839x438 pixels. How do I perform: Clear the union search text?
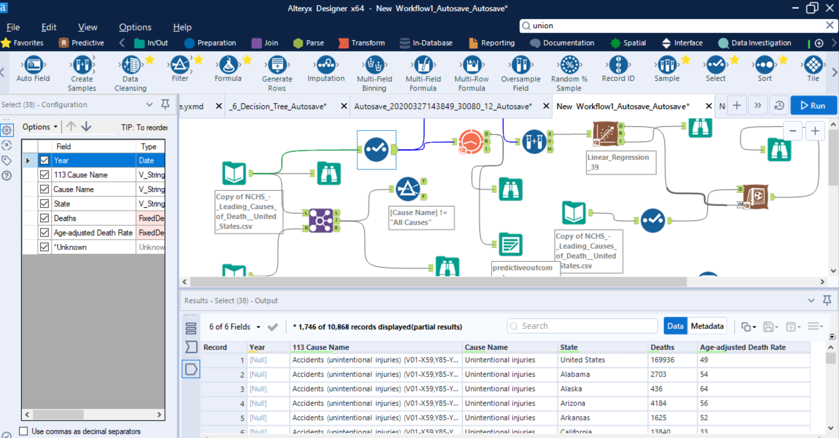(x=829, y=25)
